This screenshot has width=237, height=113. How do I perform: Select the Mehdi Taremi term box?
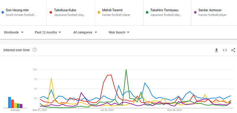[119, 13]
